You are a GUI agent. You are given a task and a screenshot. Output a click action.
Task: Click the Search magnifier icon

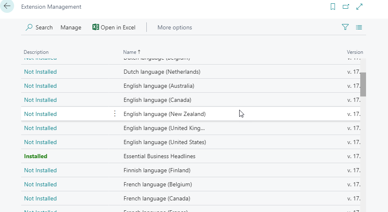[29, 27]
